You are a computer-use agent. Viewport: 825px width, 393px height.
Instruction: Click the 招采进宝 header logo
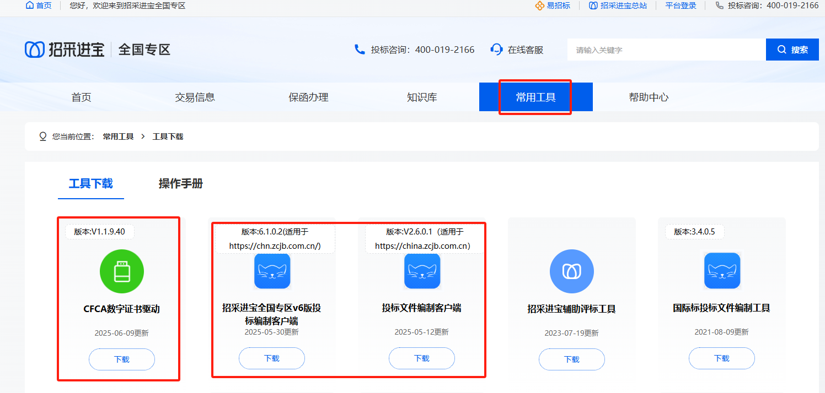[x=65, y=50]
